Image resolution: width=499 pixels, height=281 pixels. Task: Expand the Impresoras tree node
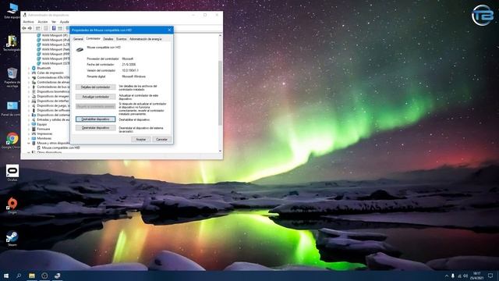(29, 133)
